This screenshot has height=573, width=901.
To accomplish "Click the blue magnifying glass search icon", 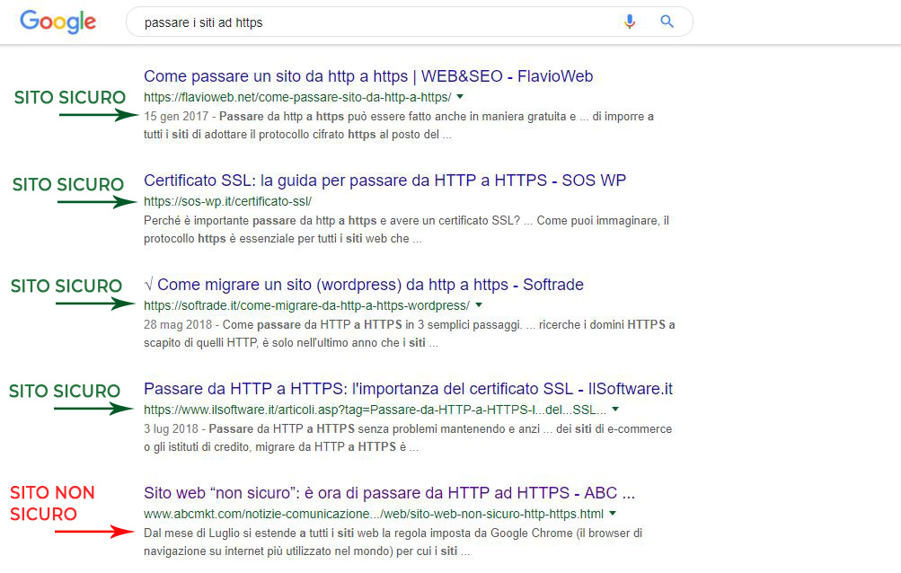I will [667, 21].
